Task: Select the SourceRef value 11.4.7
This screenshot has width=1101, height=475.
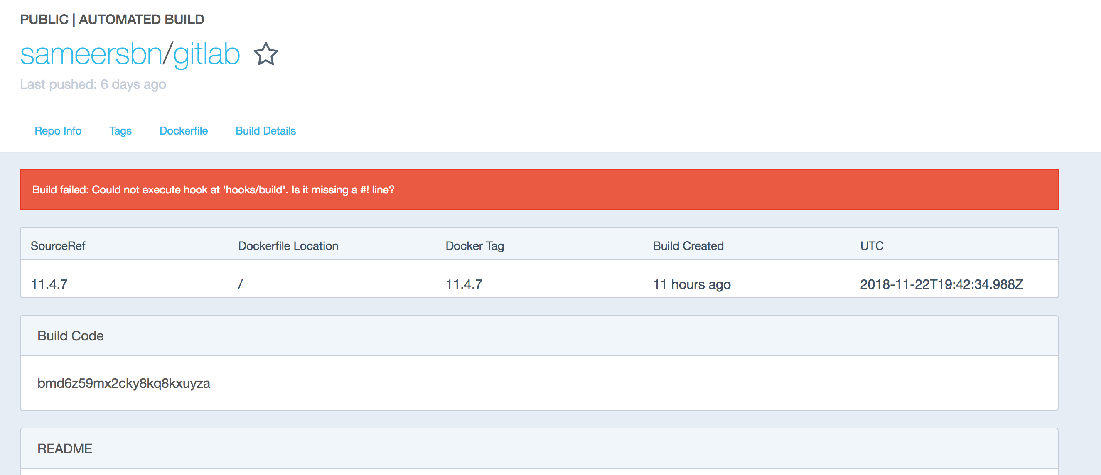Action: [x=49, y=284]
